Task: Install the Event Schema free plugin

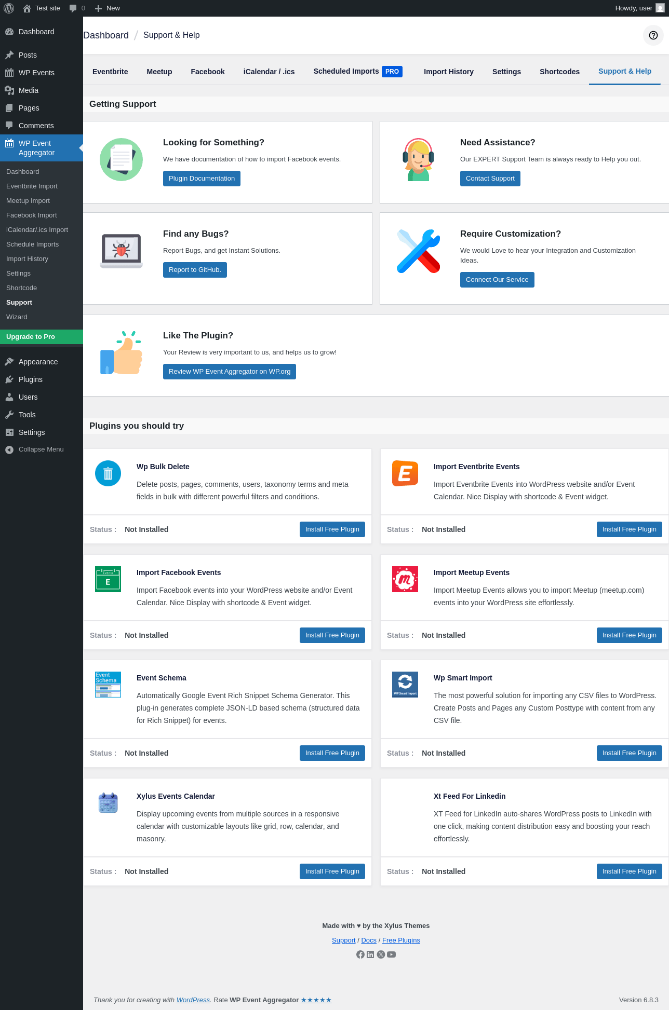Action: pyautogui.click(x=332, y=753)
